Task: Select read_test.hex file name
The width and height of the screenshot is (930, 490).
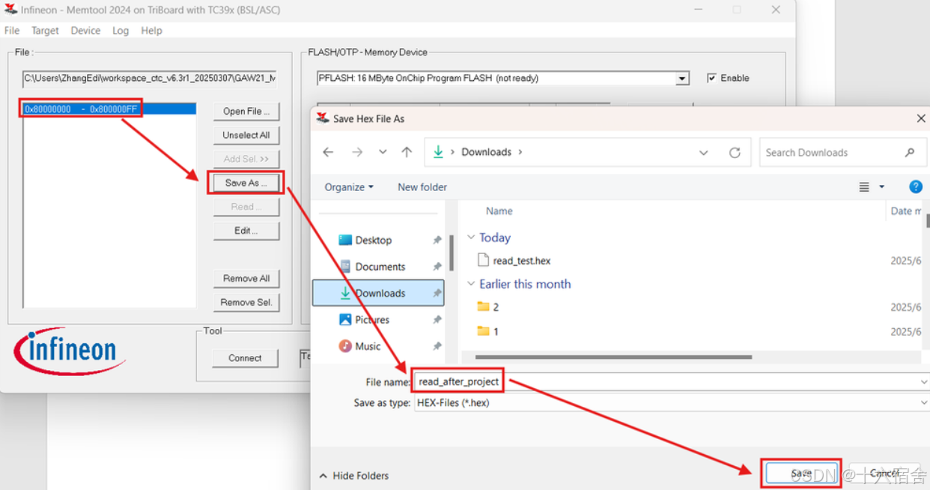Action: pos(522,261)
